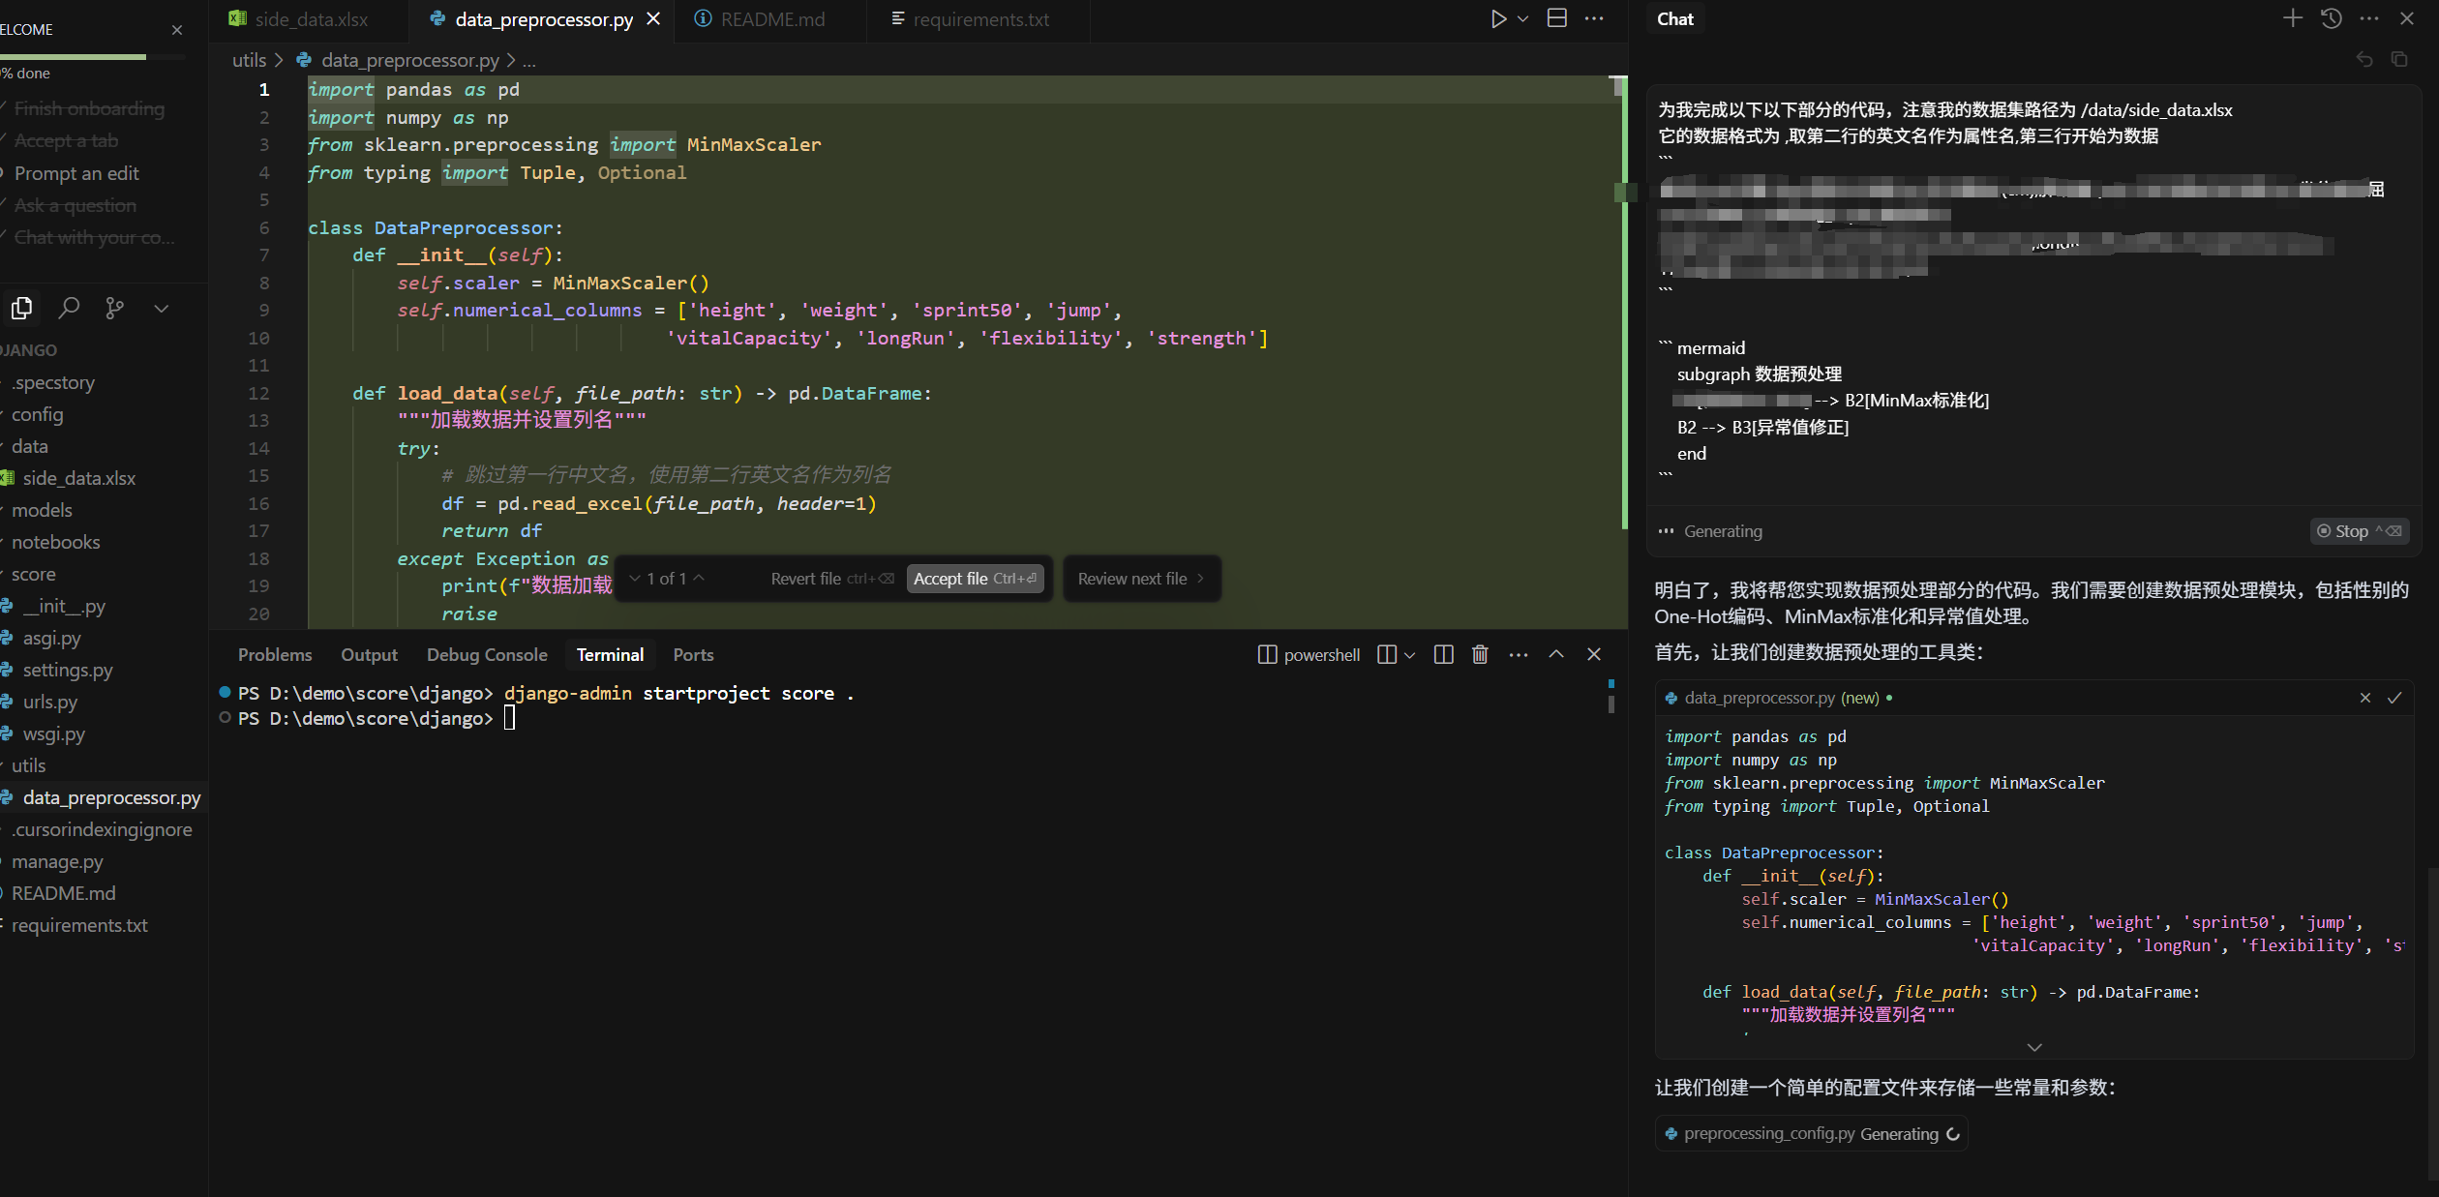Click the Run Python file play icon
The image size is (2439, 1197).
click(1497, 19)
